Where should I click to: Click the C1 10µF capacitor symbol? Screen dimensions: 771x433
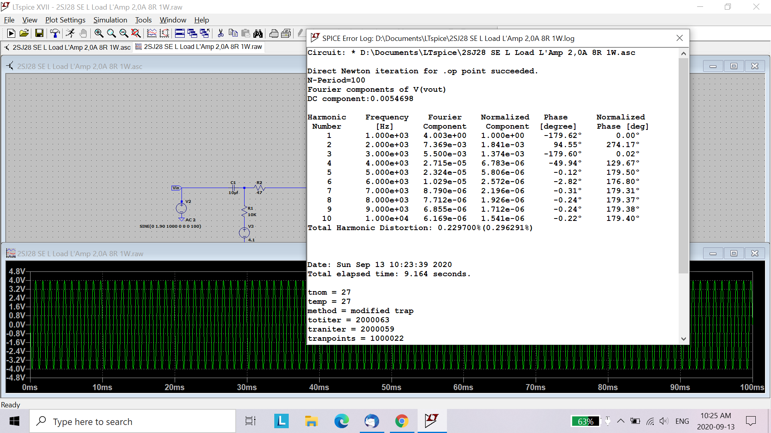(233, 188)
